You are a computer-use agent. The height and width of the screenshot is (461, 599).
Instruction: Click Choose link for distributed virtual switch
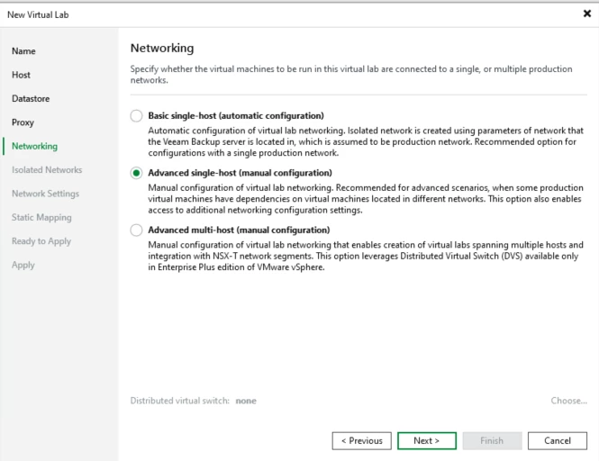(569, 401)
